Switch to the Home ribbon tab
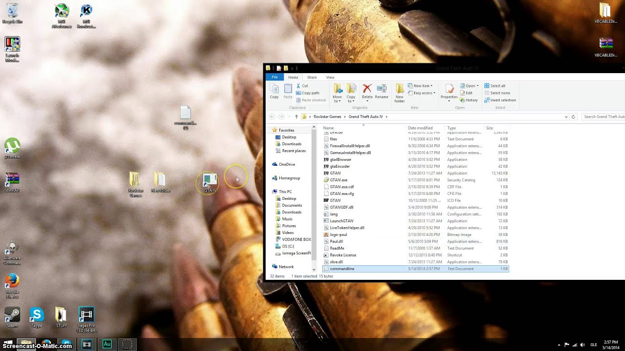 click(x=293, y=77)
